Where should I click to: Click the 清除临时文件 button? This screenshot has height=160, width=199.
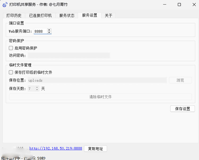coord(100,97)
